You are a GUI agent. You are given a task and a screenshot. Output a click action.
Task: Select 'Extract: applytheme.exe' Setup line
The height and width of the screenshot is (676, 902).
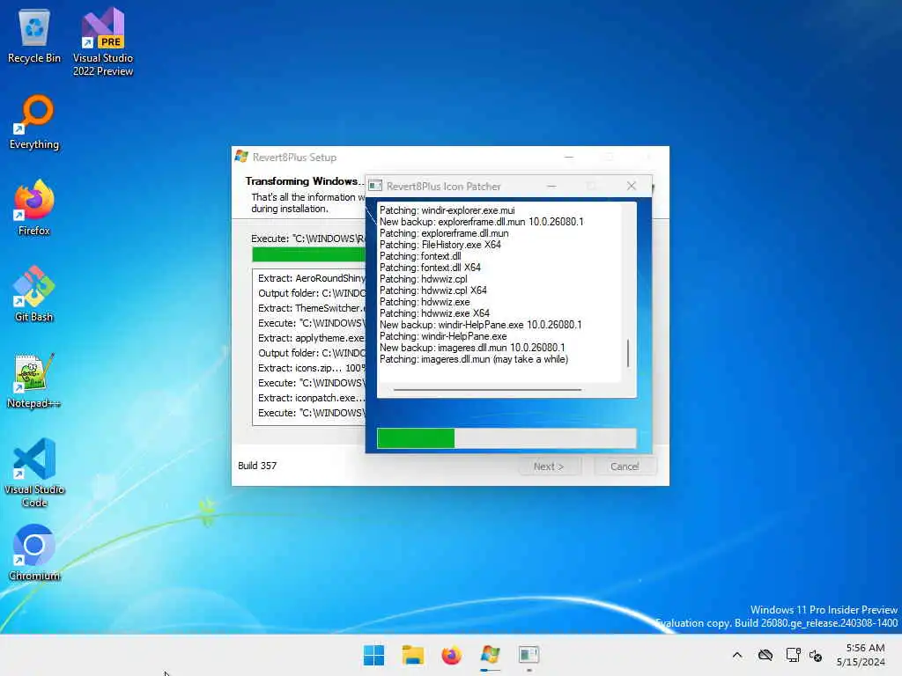point(311,338)
